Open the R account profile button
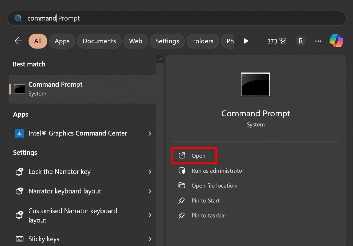The height and width of the screenshot is (246, 353). [300, 41]
